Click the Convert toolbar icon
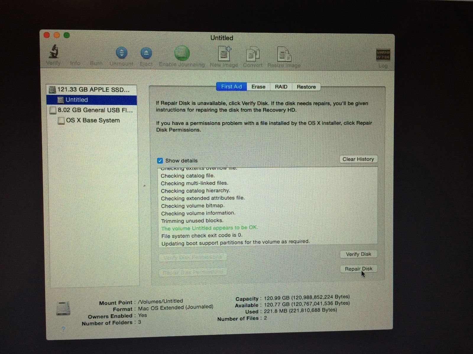 (253, 54)
